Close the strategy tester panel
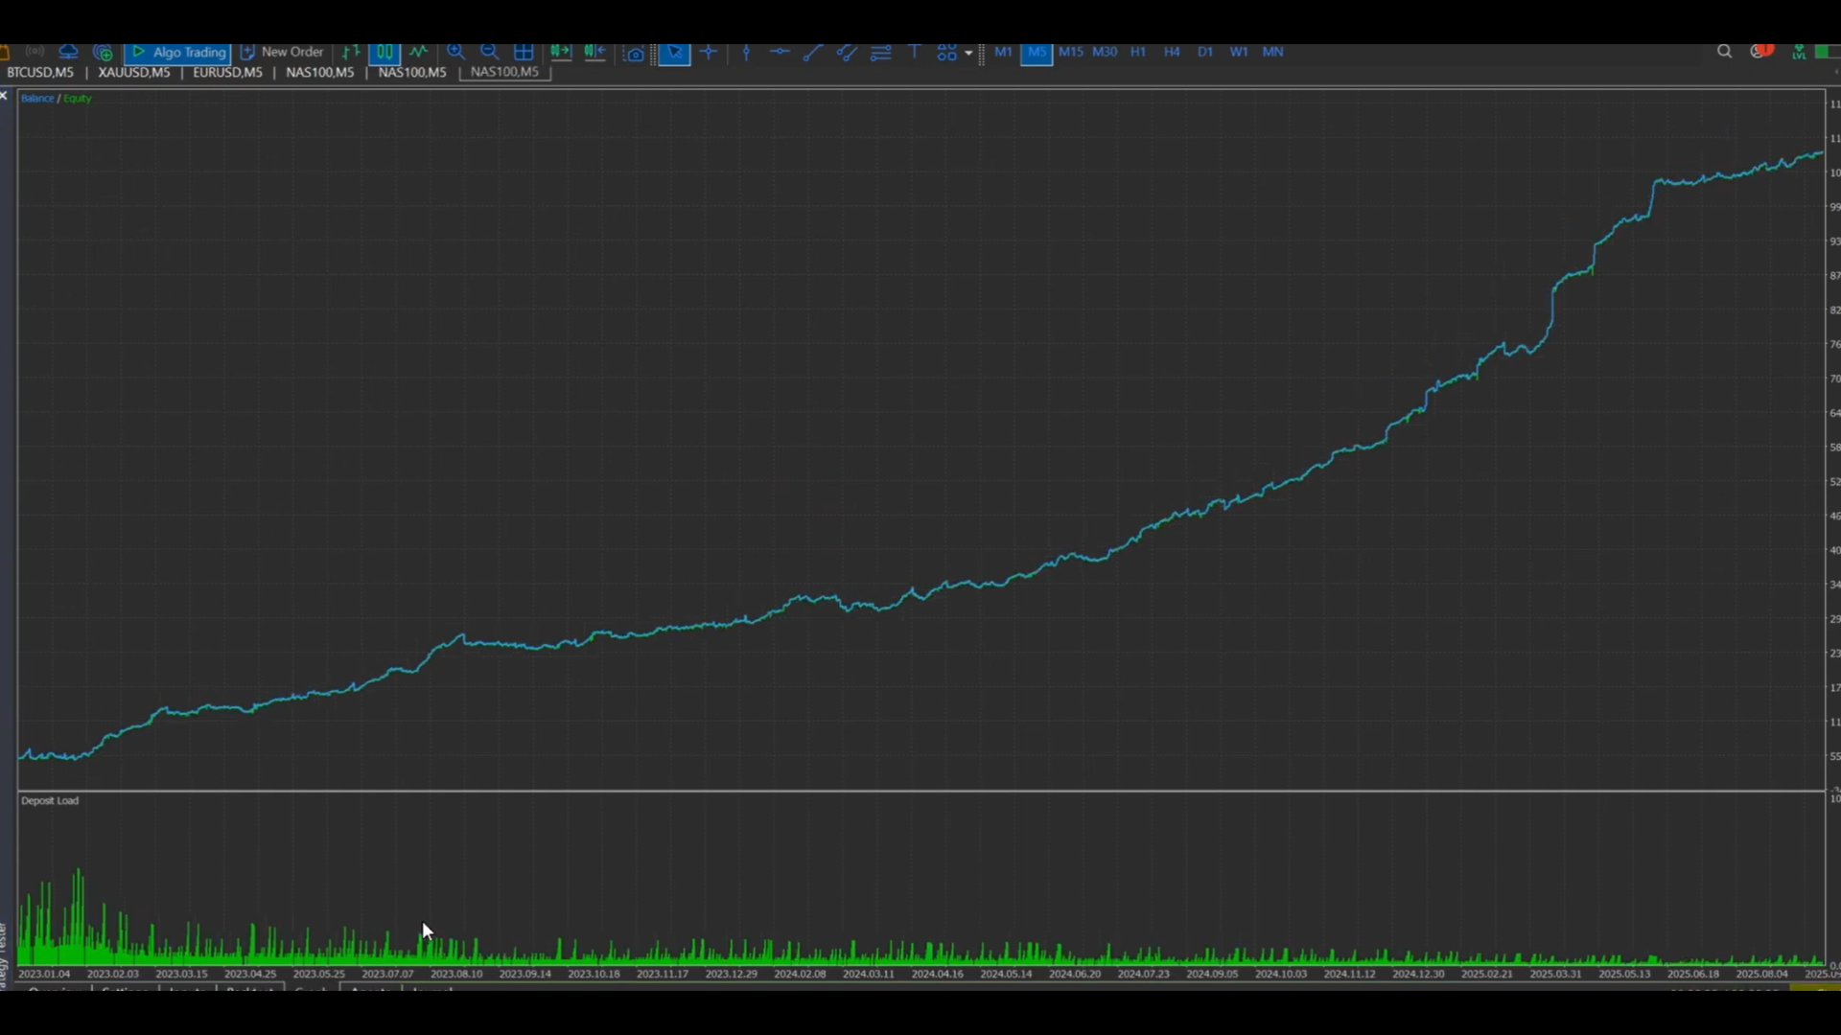 coord(5,95)
